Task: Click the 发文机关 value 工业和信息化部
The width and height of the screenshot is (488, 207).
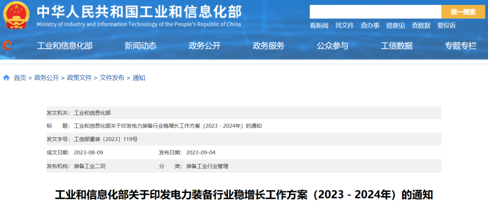Action: click(x=92, y=113)
